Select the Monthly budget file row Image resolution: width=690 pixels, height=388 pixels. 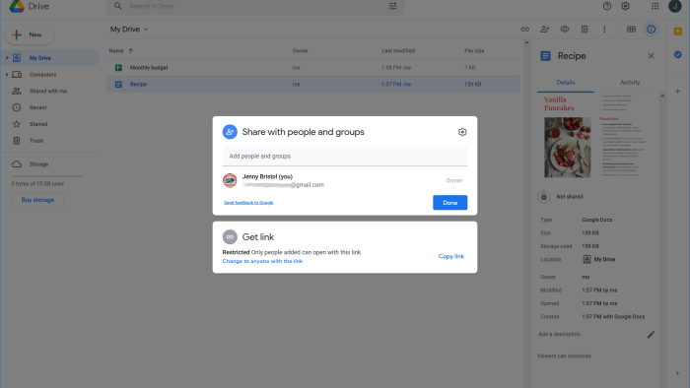313,68
